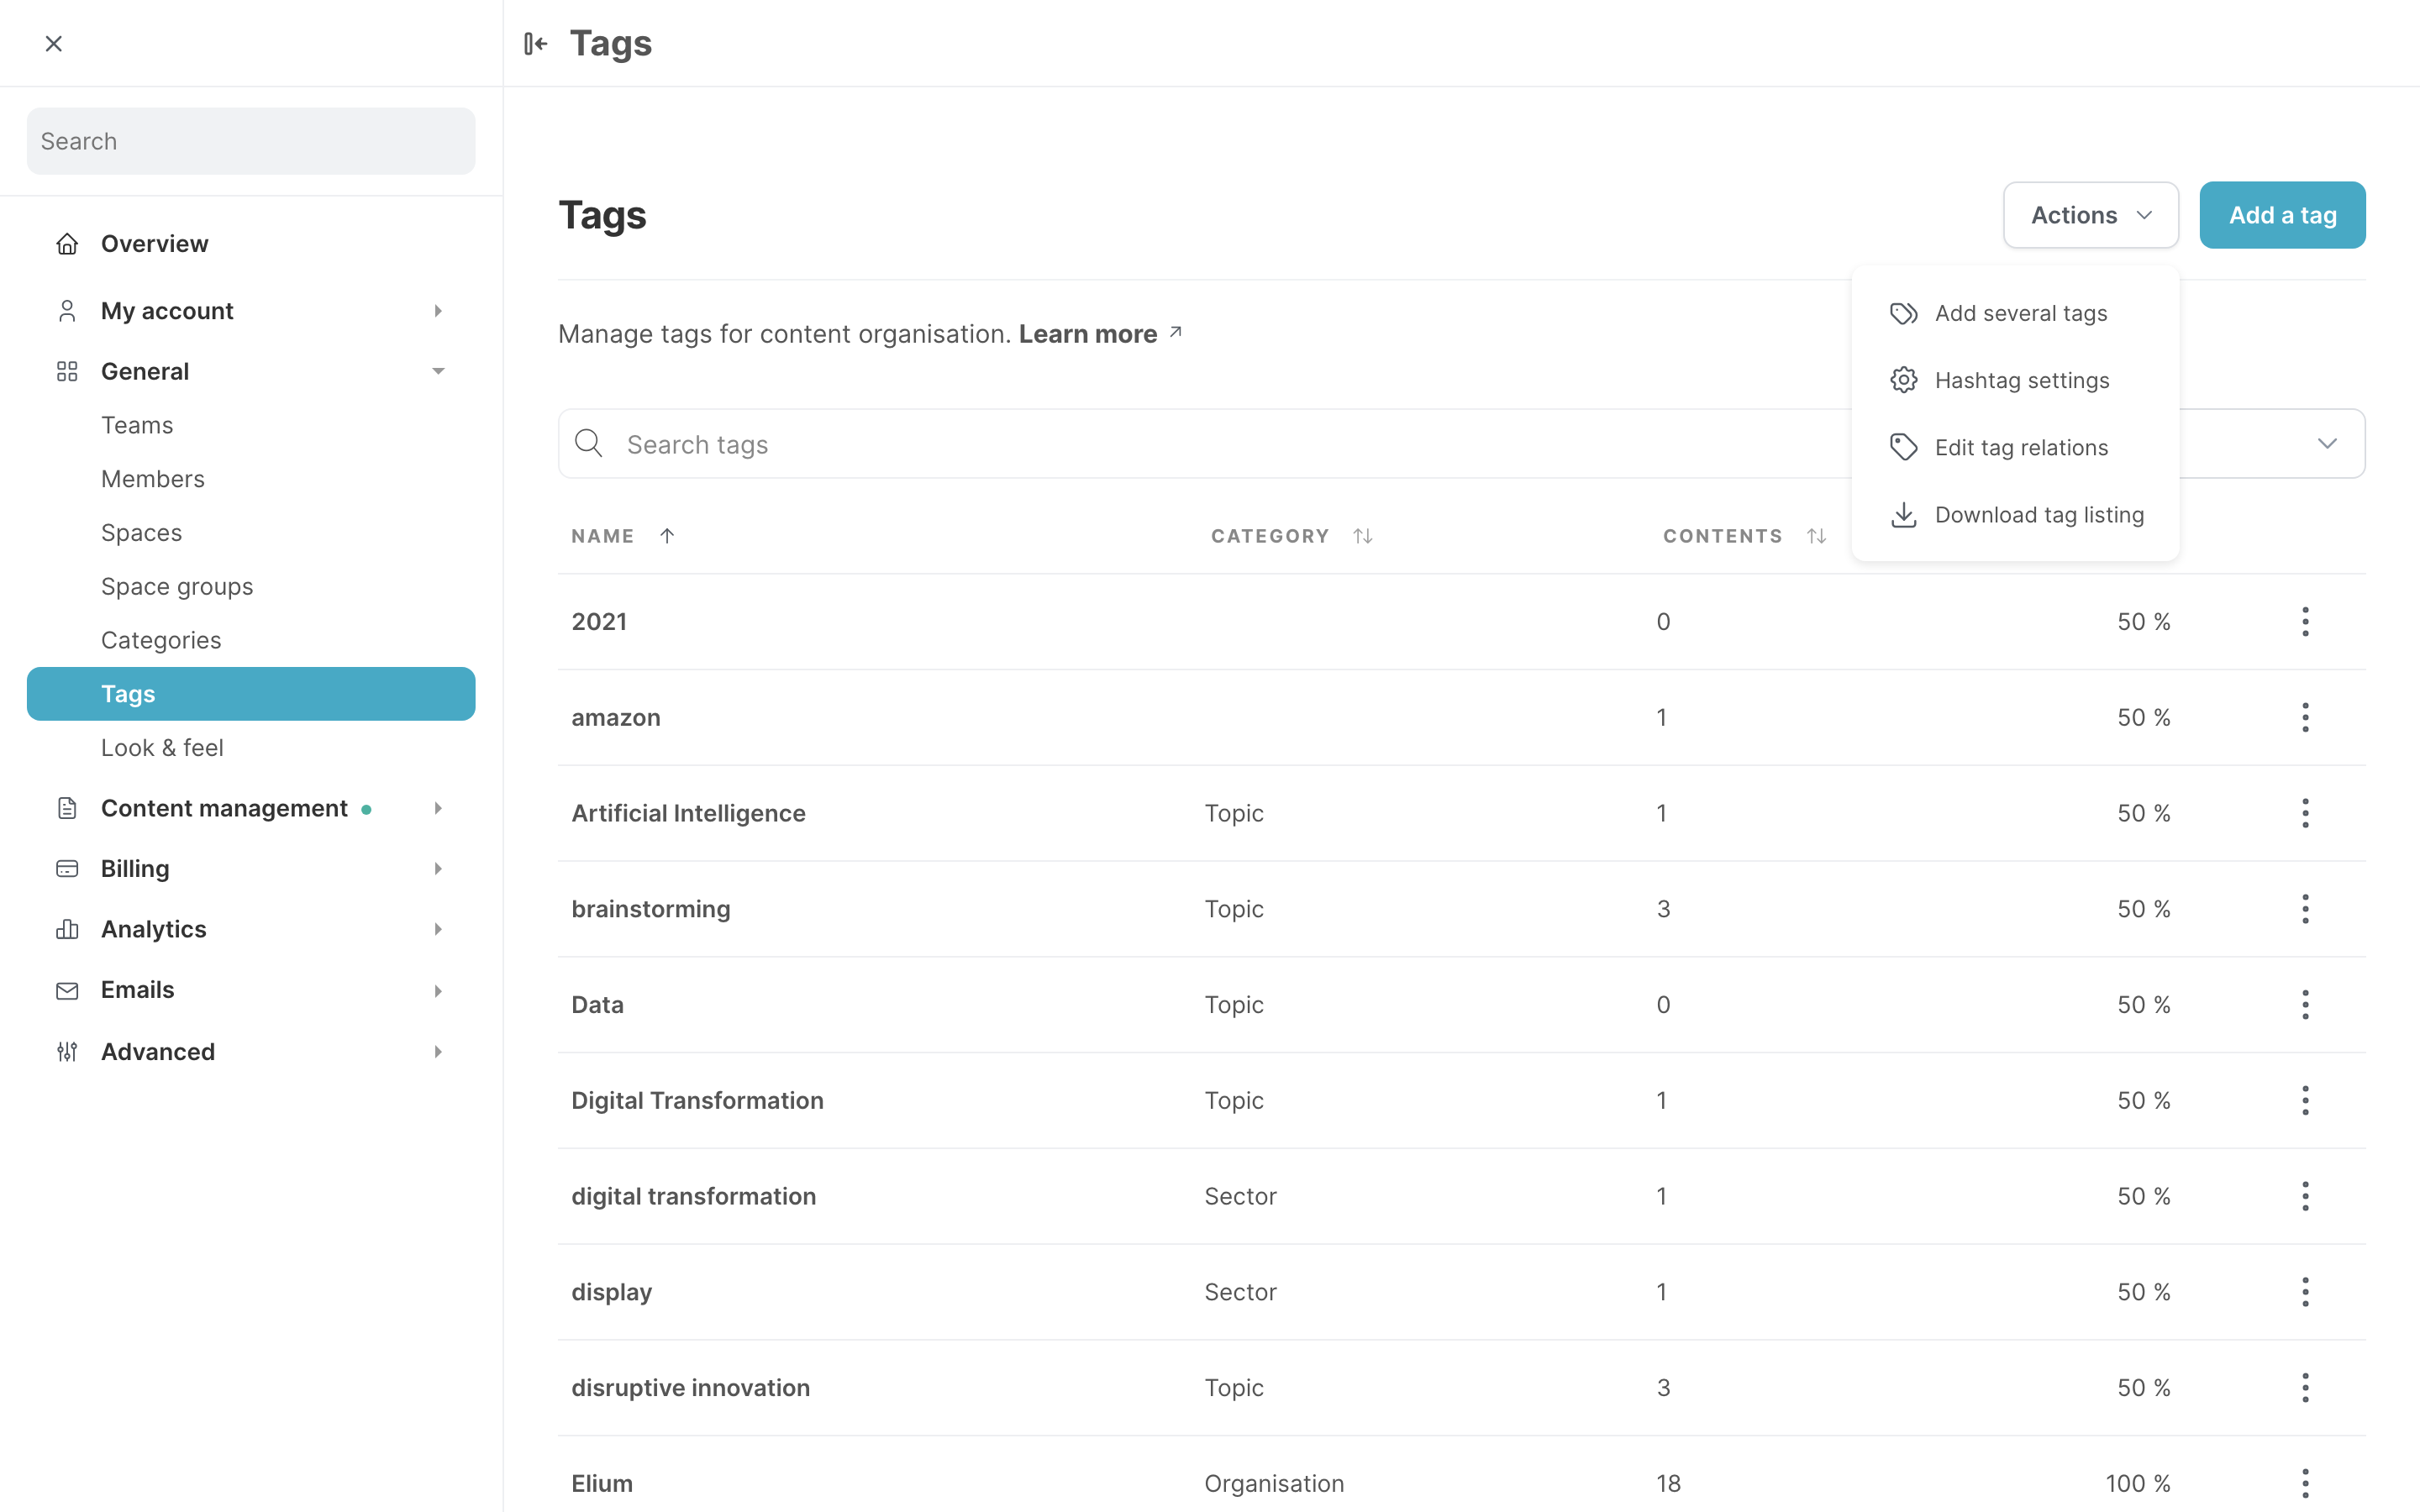Open Categories in the sidebar

click(161, 640)
